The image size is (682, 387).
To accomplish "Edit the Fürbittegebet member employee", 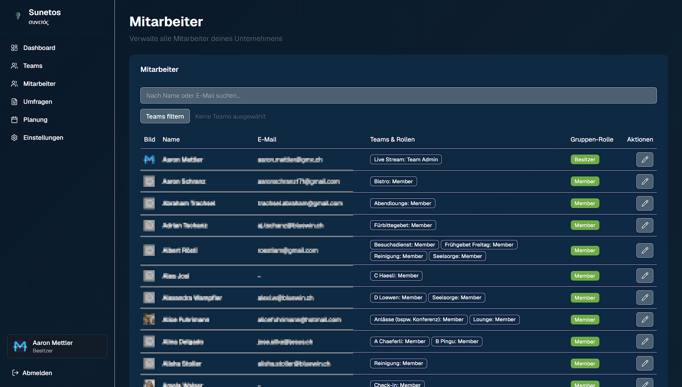I will (645, 225).
